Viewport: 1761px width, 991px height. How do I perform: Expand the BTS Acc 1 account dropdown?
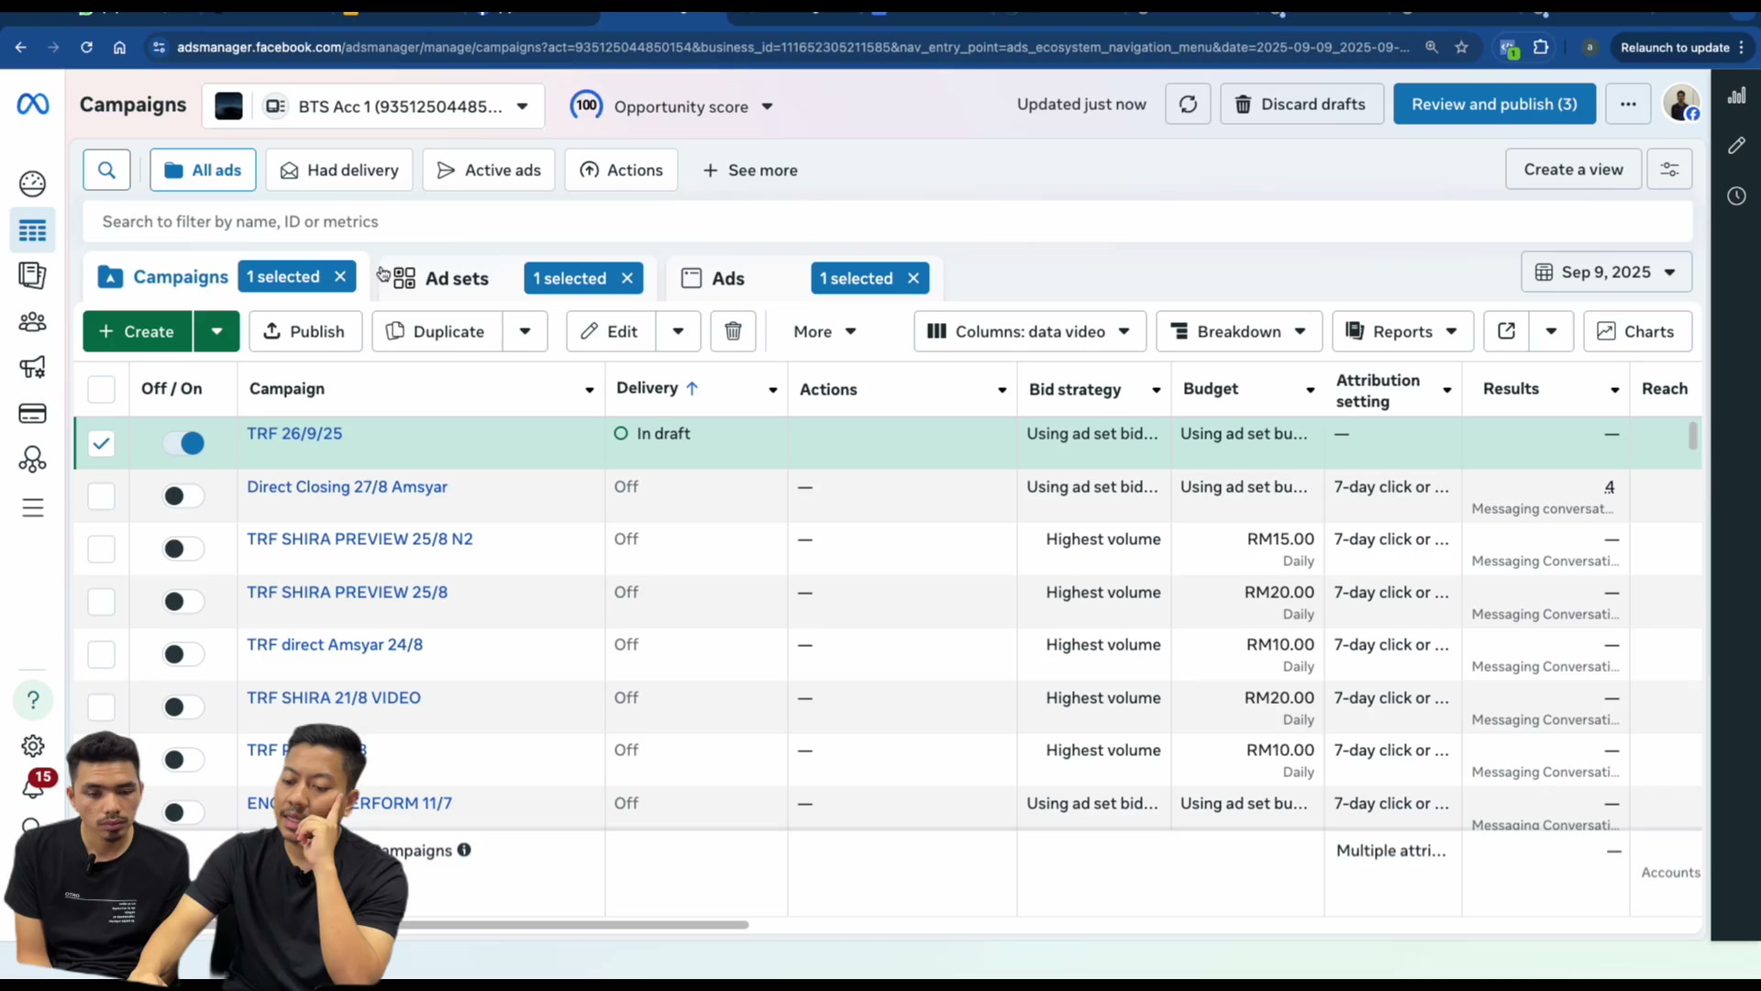pos(372,106)
